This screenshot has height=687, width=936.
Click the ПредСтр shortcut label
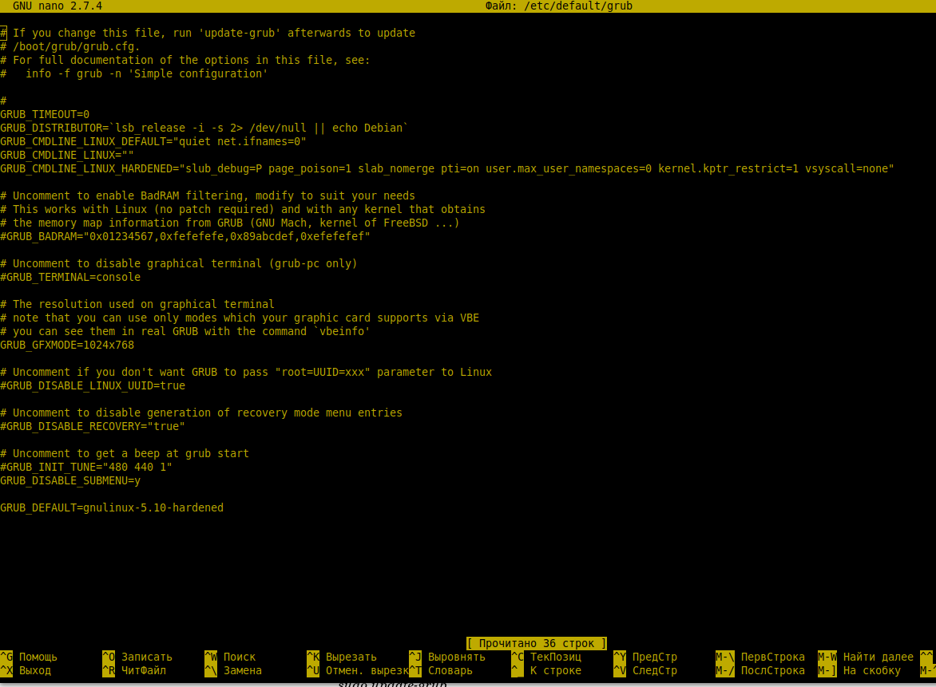tap(655, 657)
